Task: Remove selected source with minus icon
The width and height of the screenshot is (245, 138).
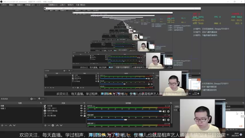Action: (49, 125)
